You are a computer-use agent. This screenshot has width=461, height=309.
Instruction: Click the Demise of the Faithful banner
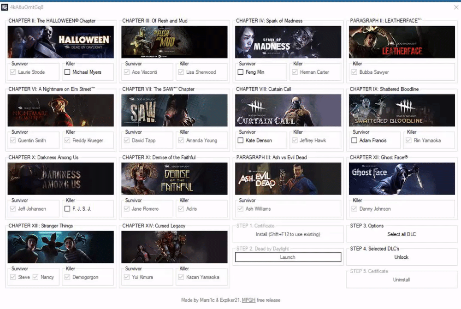pyautogui.click(x=174, y=179)
